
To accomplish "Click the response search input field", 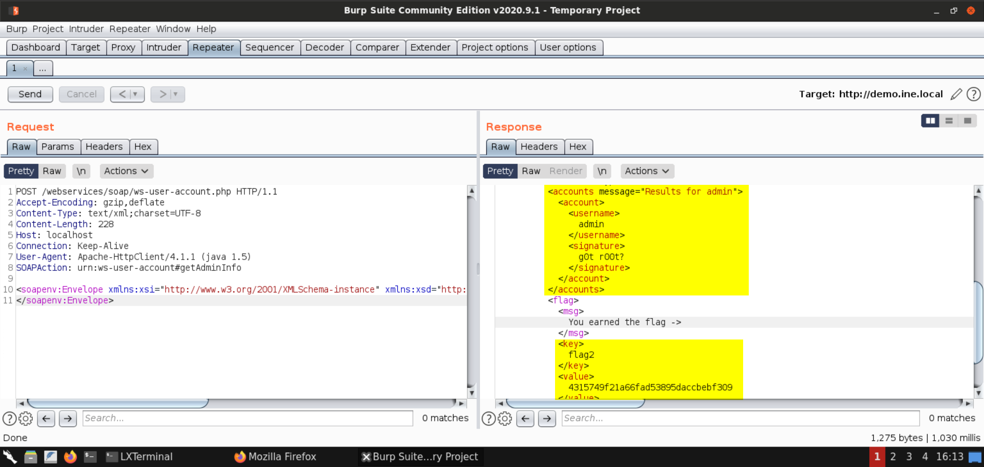I will pos(740,418).
